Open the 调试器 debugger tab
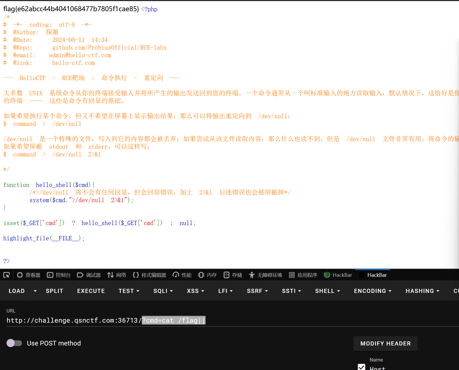The width and height of the screenshot is (459, 370). click(89, 275)
